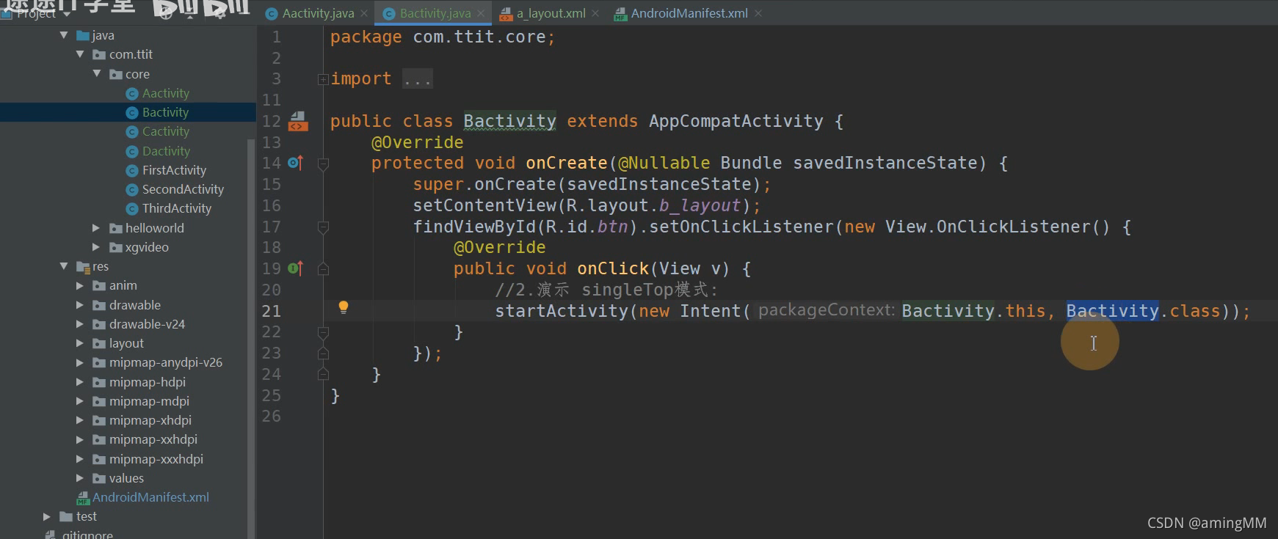Collapse the core package node
Screen dimensions: 1278x539
click(96, 73)
